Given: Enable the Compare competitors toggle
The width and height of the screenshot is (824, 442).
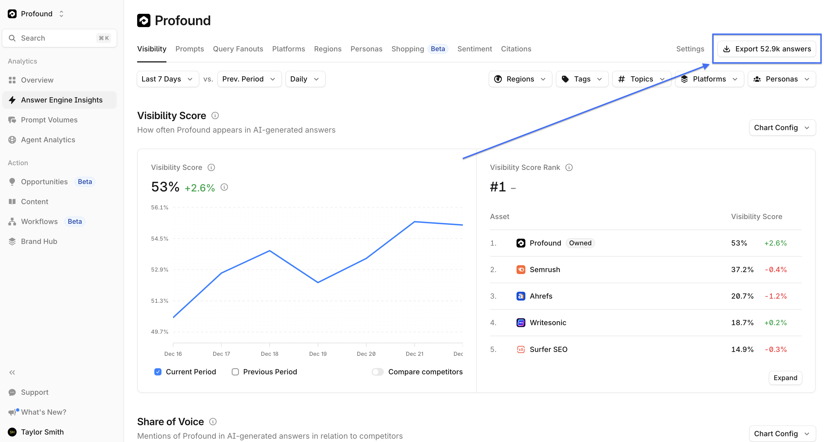Looking at the screenshot, I should click(x=377, y=372).
